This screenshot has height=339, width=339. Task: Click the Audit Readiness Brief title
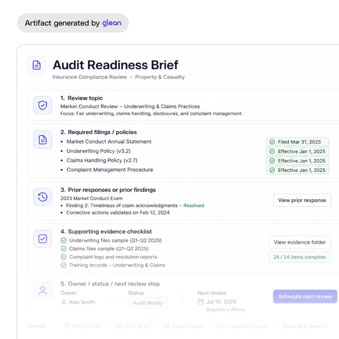point(115,65)
